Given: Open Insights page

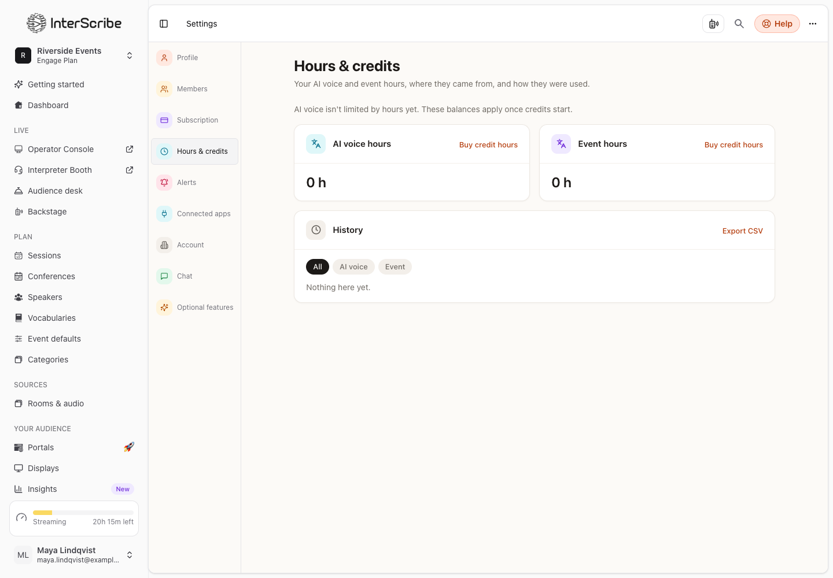Looking at the screenshot, I should coord(74,489).
